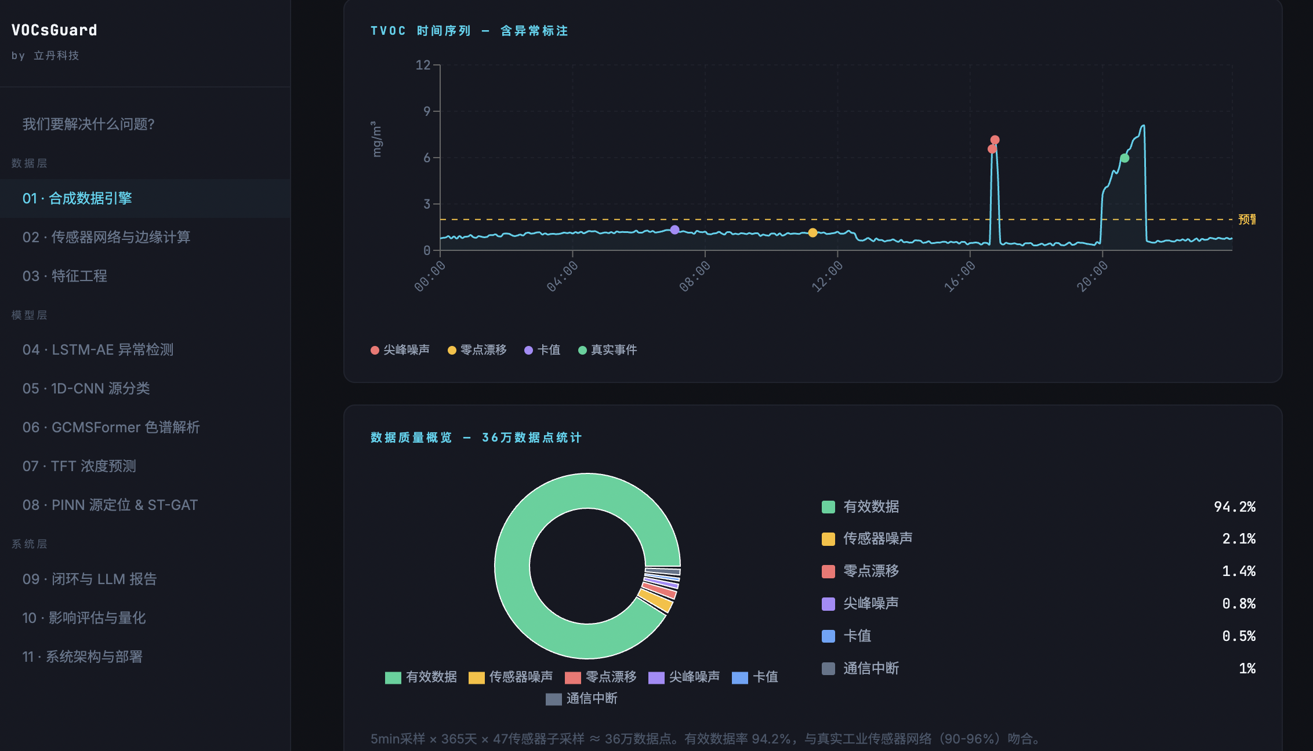Click the purple 卡值 legend dot

[527, 350]
